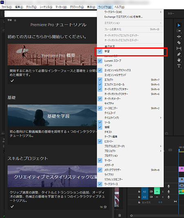Click ミックス volume value 0.0

160,202
